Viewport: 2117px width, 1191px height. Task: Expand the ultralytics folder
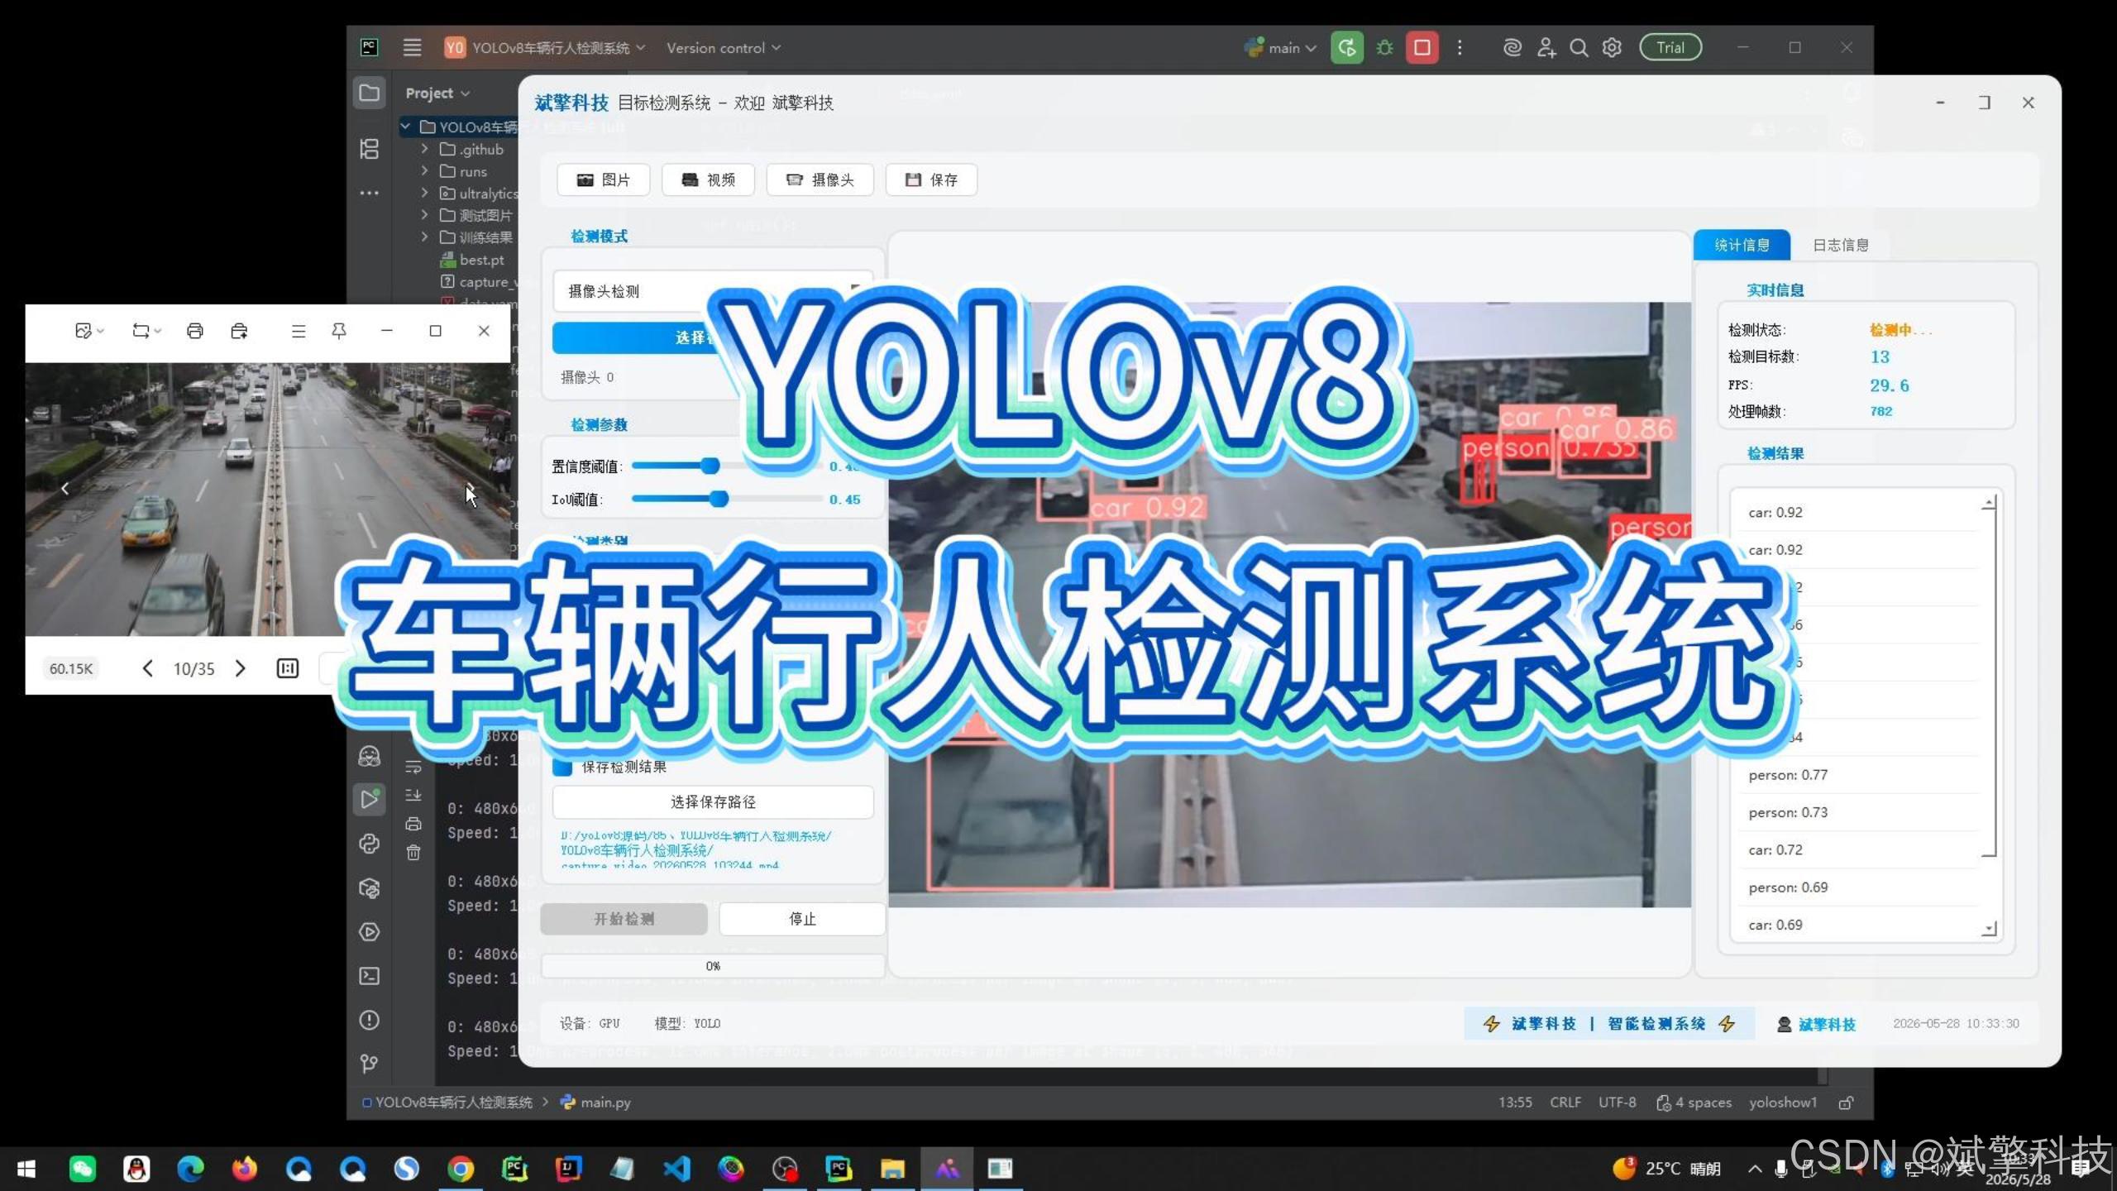[424, 193]
